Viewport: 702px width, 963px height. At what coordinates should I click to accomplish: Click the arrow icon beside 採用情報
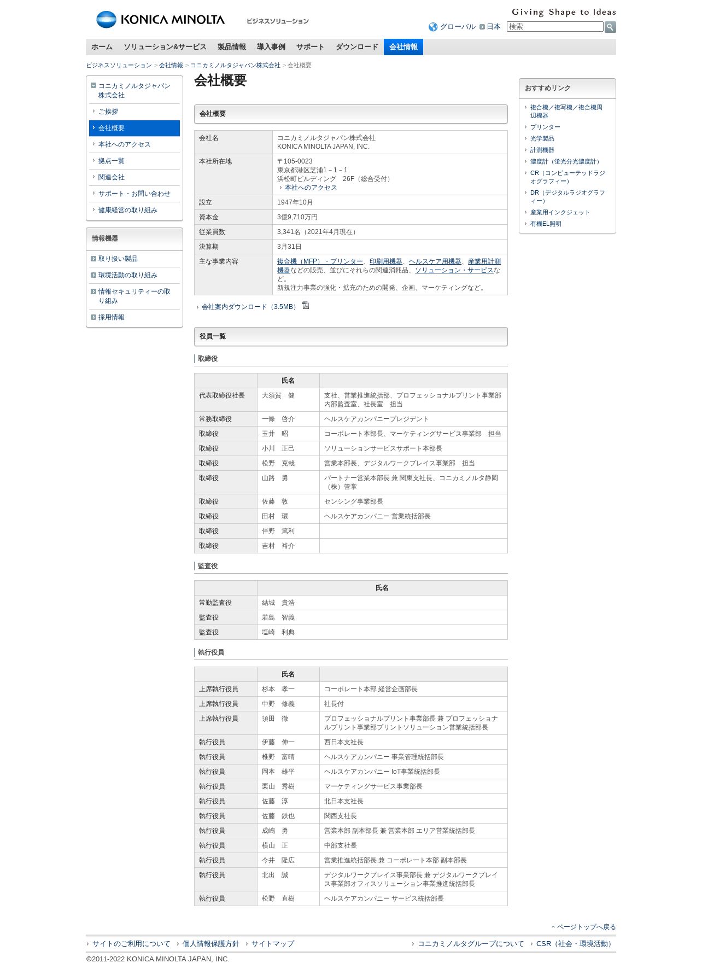[93, 317]
